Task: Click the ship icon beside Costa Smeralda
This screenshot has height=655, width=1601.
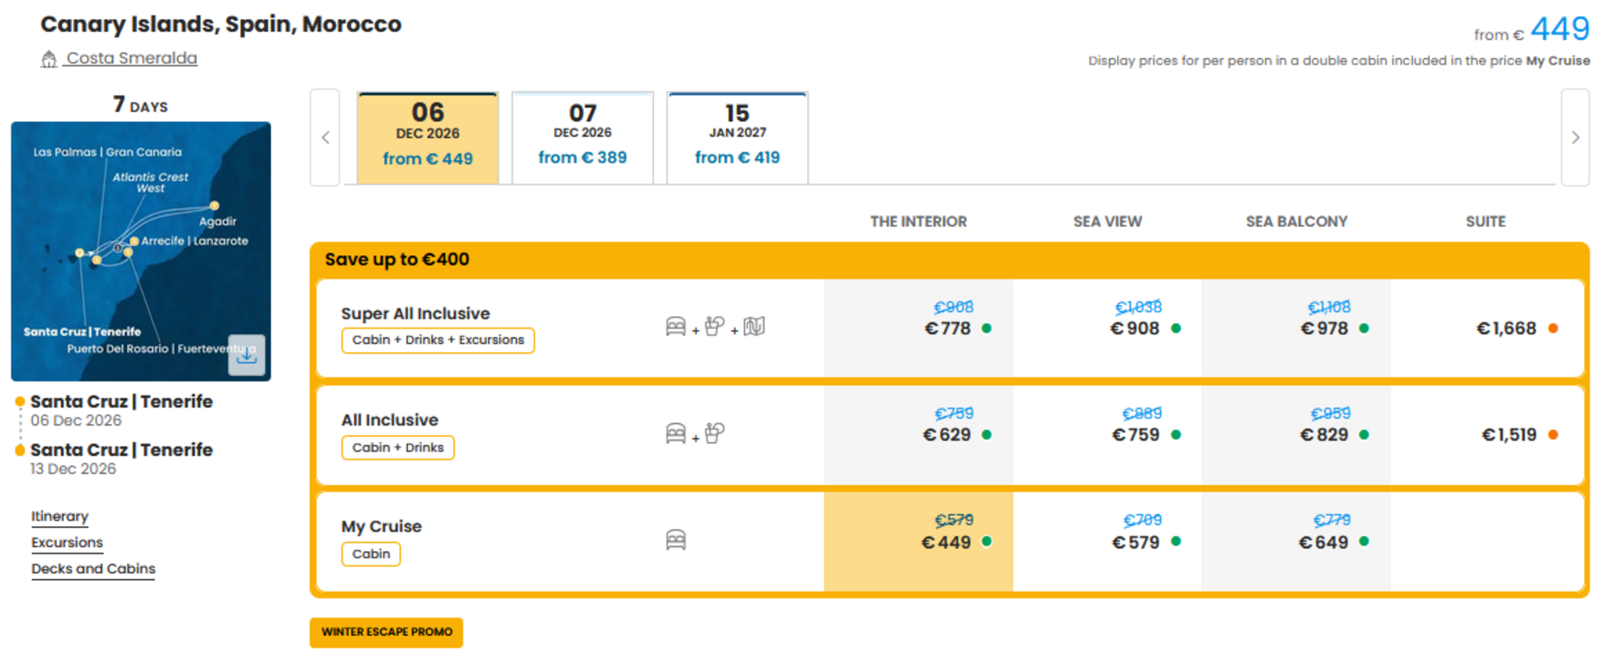Action: (x=49, y=59)
